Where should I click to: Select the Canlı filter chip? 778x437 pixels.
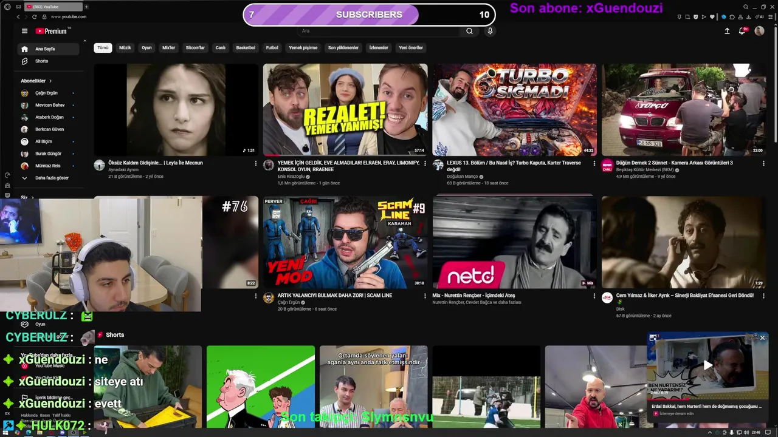point(221,47)
